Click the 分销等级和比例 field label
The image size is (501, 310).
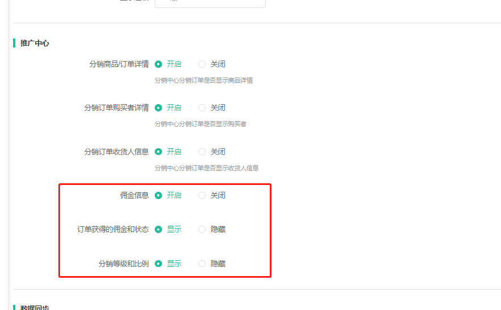point(124,264)
